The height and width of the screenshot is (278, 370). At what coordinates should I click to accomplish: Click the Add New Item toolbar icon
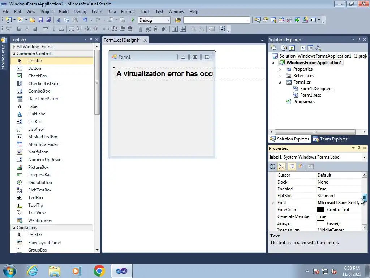pyautogui.click(x=20, y=20)
